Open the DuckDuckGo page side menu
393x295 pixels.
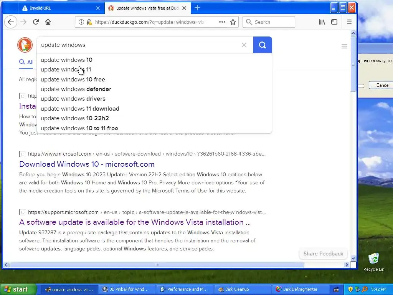pyautogui.click(x=344, y=46)
